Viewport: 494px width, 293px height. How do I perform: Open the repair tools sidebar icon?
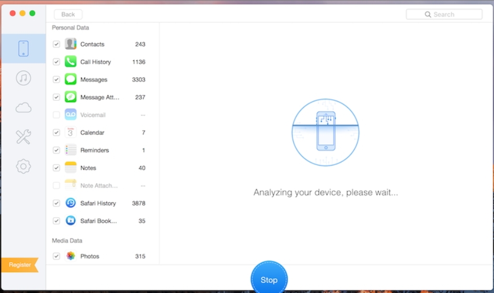pos(24,137)
